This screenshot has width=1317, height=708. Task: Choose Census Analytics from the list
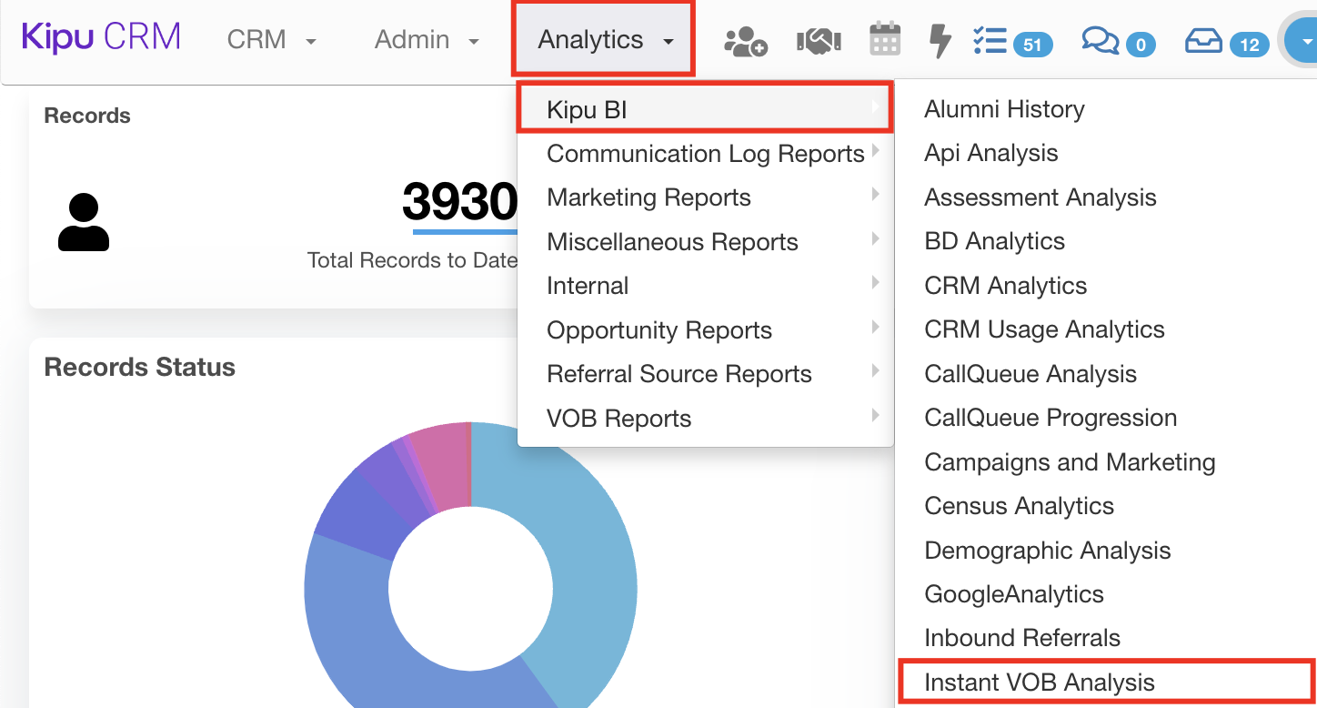pyautogui.click(x=1019, y=506)
